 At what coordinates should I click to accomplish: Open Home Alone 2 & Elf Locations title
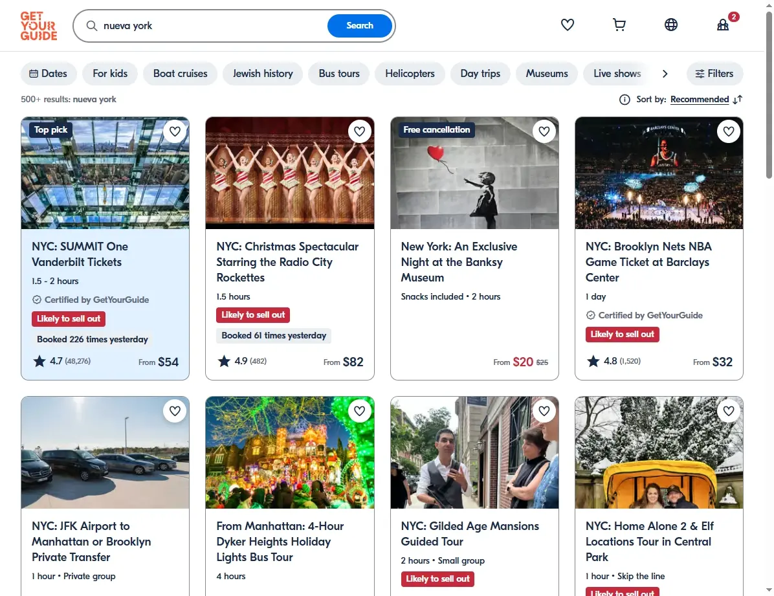point(650,542)
